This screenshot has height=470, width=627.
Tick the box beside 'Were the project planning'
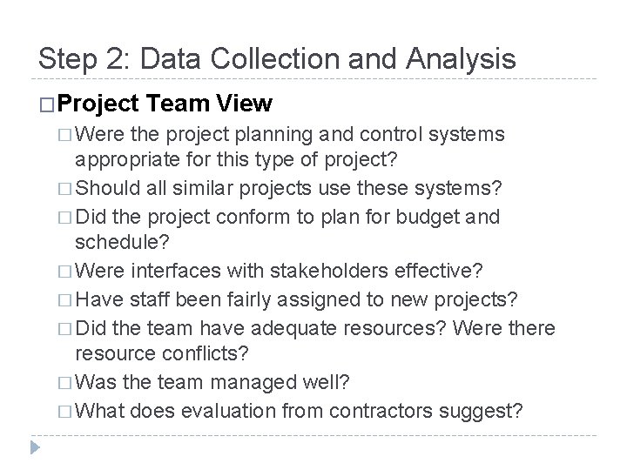click(x=64, y=135)
